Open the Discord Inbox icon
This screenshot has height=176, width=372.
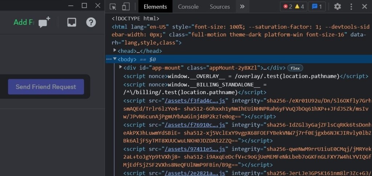[x=72, y=23]
